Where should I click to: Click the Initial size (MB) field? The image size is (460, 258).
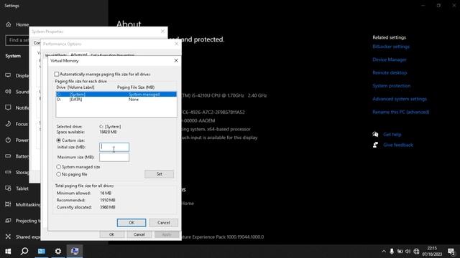pos(114,147)
